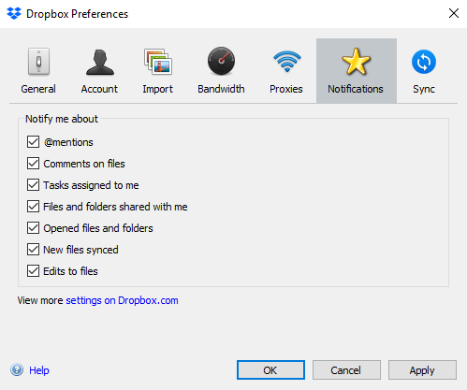467x390 pixels.
Task: Click the View more text
Action: point(40,300)
